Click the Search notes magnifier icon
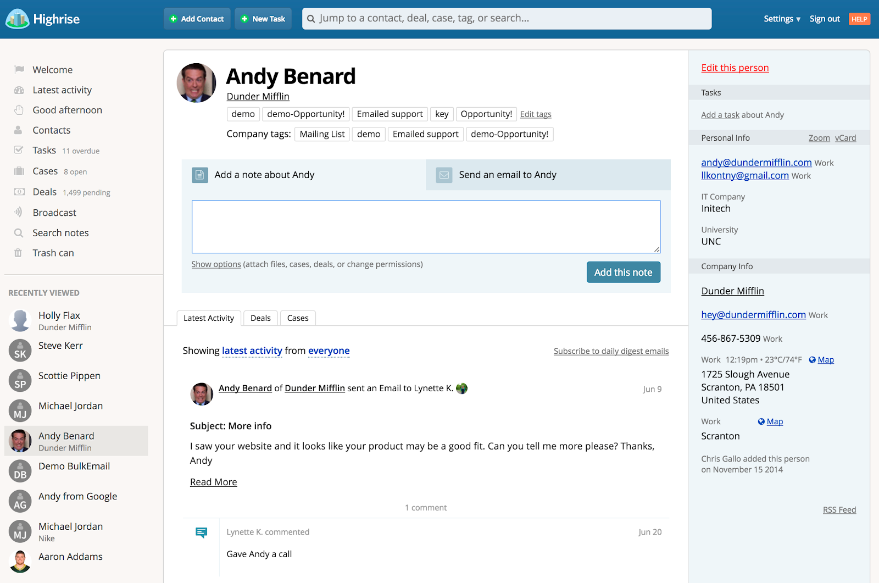The width and height of the screenshot is (879, 583). click(19, 233)
